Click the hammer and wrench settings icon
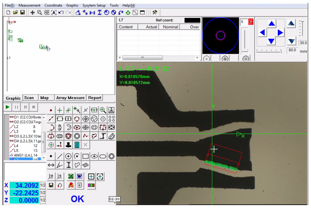Image resolution: width=311 pixels, height=209 pixels. [x=155, y=12]
